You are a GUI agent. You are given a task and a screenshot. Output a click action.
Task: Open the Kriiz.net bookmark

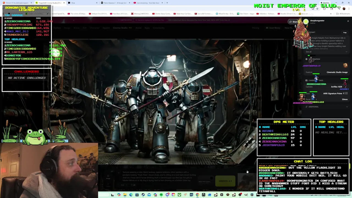pyautogui.click(x=303, y=14)
